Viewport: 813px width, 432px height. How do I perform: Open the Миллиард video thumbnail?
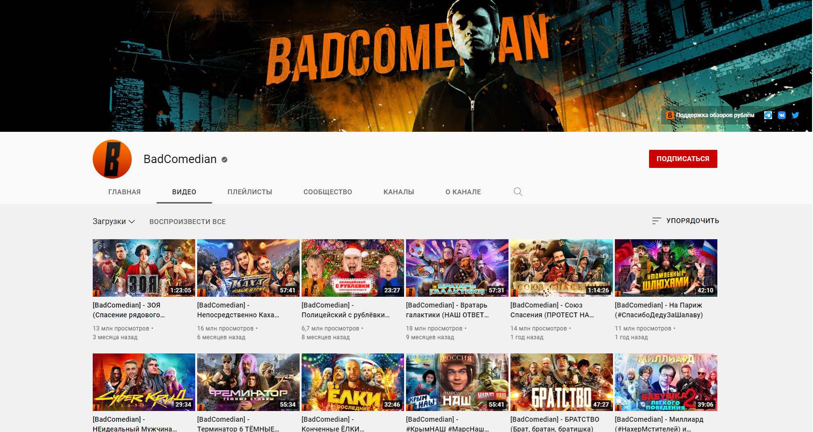(x=666, y=382)
